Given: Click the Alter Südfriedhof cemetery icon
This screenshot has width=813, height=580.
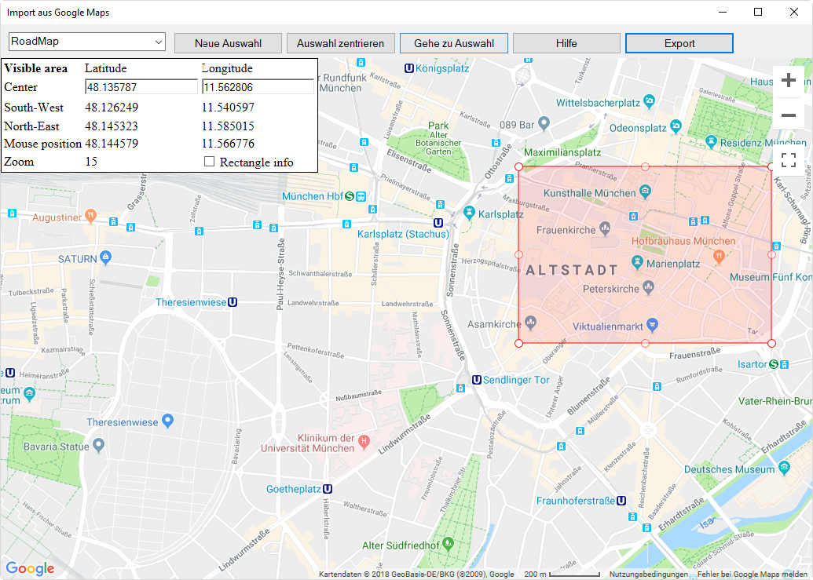Looking at the screenshot, I should pos(449,544).
